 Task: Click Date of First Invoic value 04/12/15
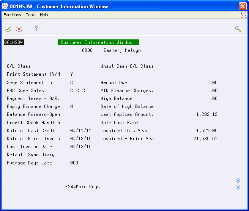[x=81, y=139]
